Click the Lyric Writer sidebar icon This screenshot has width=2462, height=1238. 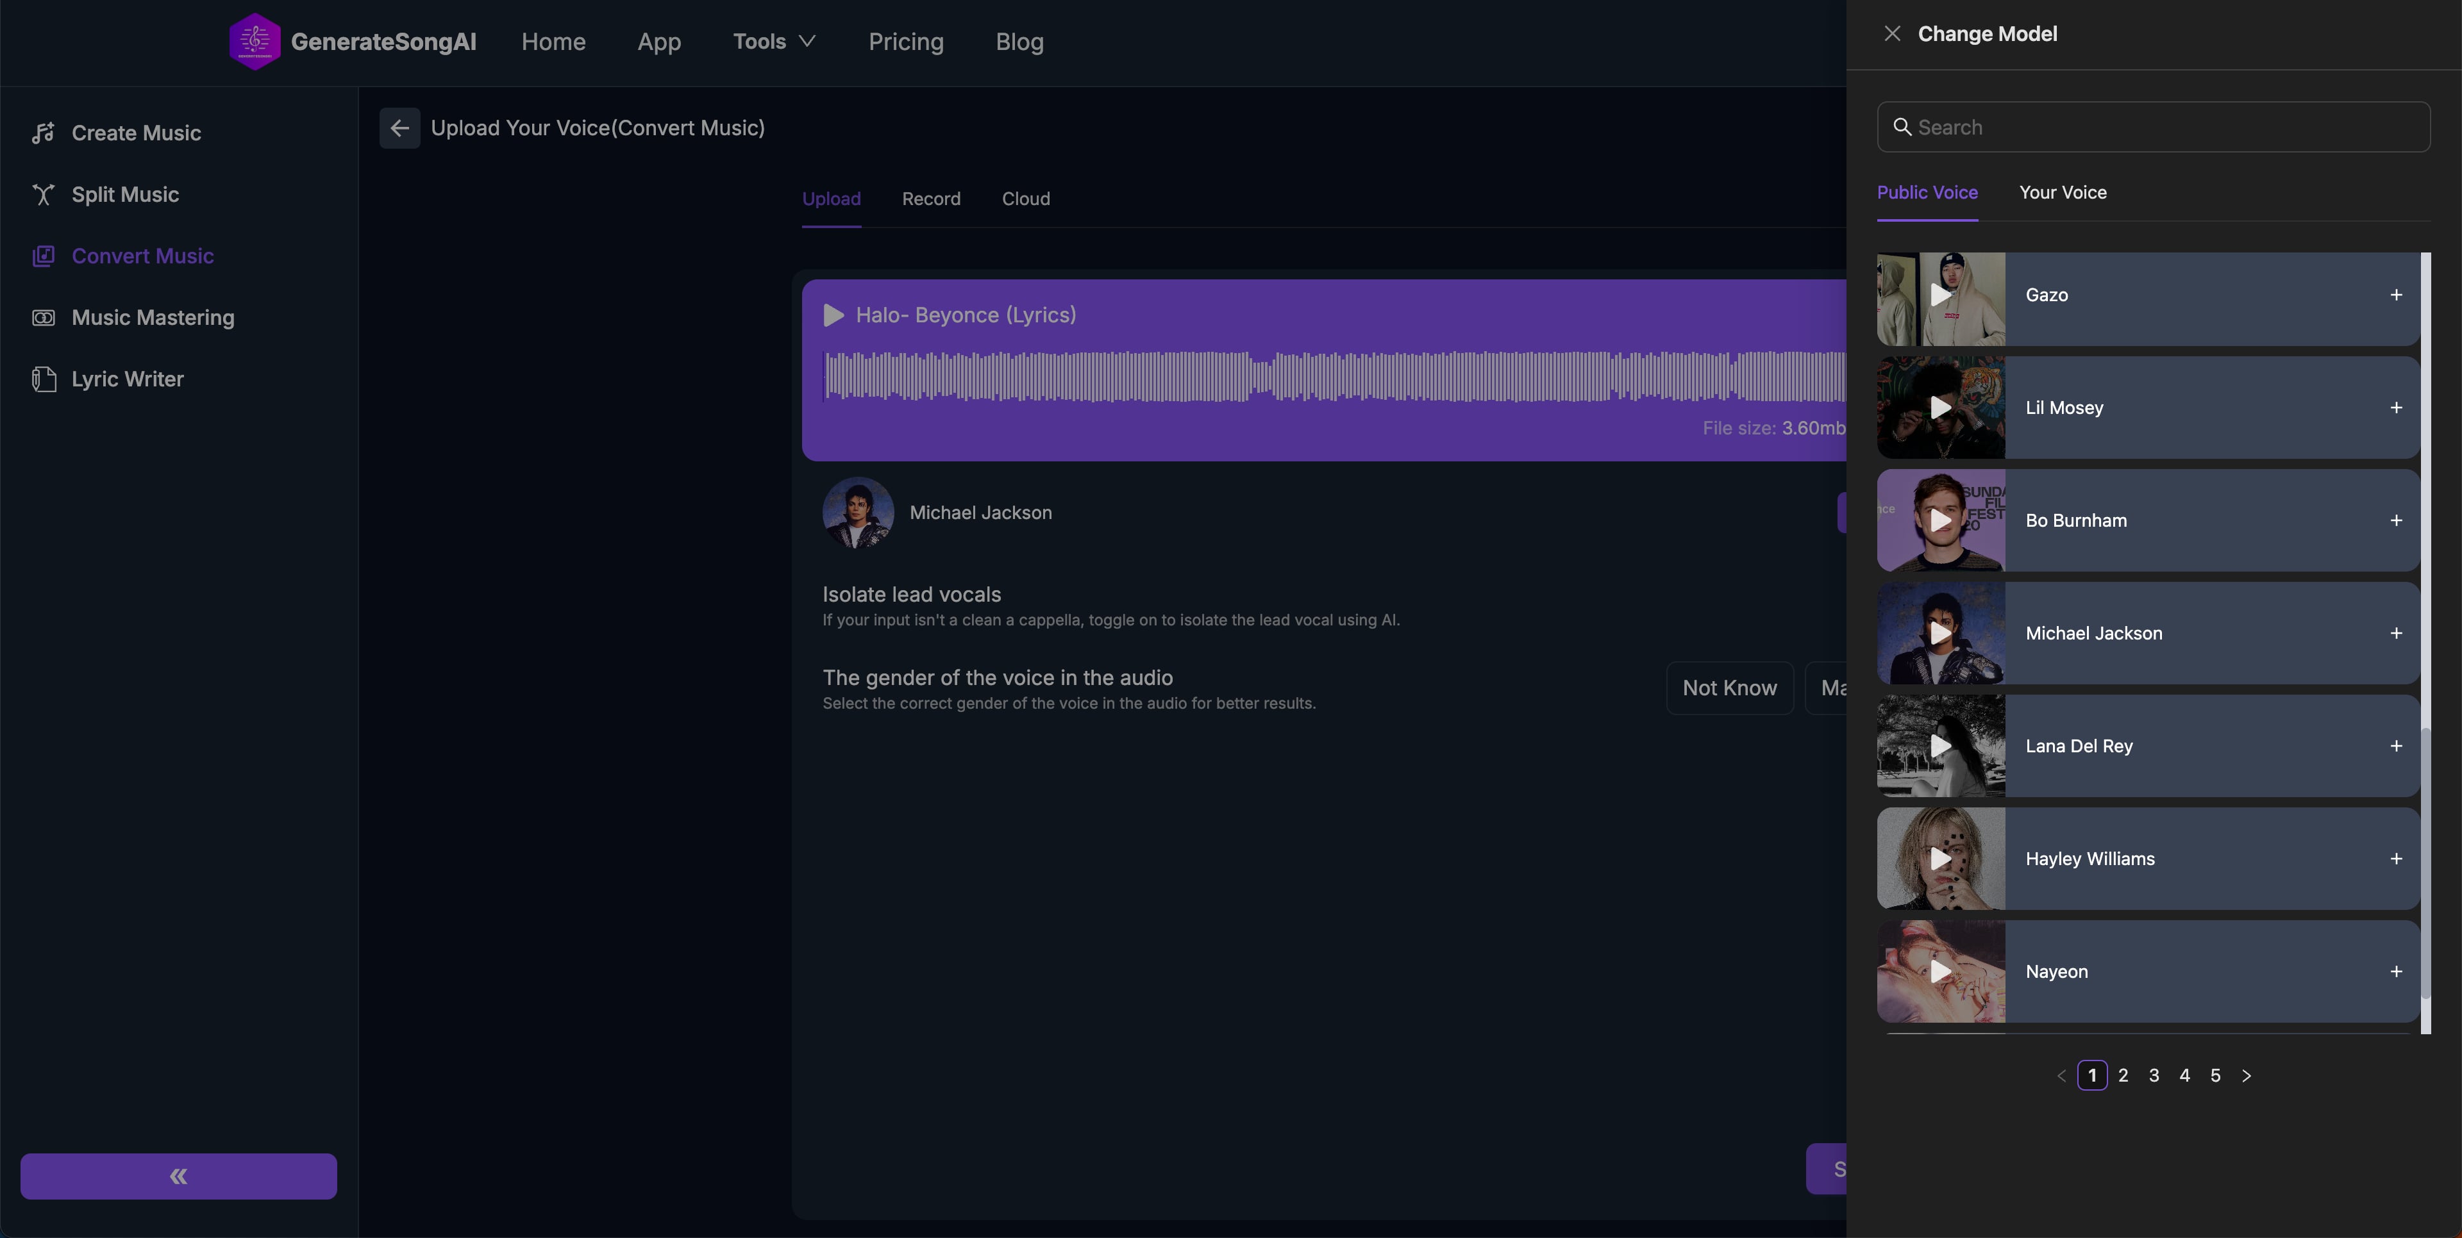[x=43, y=379]
